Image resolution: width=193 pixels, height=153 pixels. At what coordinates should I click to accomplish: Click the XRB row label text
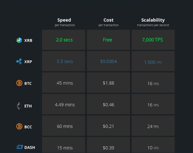pos(28,40)
